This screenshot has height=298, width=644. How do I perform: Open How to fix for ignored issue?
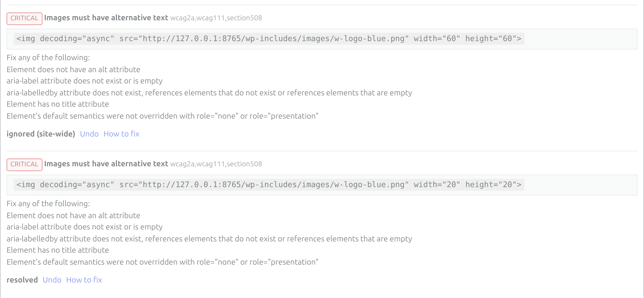[x=121, y=134]
